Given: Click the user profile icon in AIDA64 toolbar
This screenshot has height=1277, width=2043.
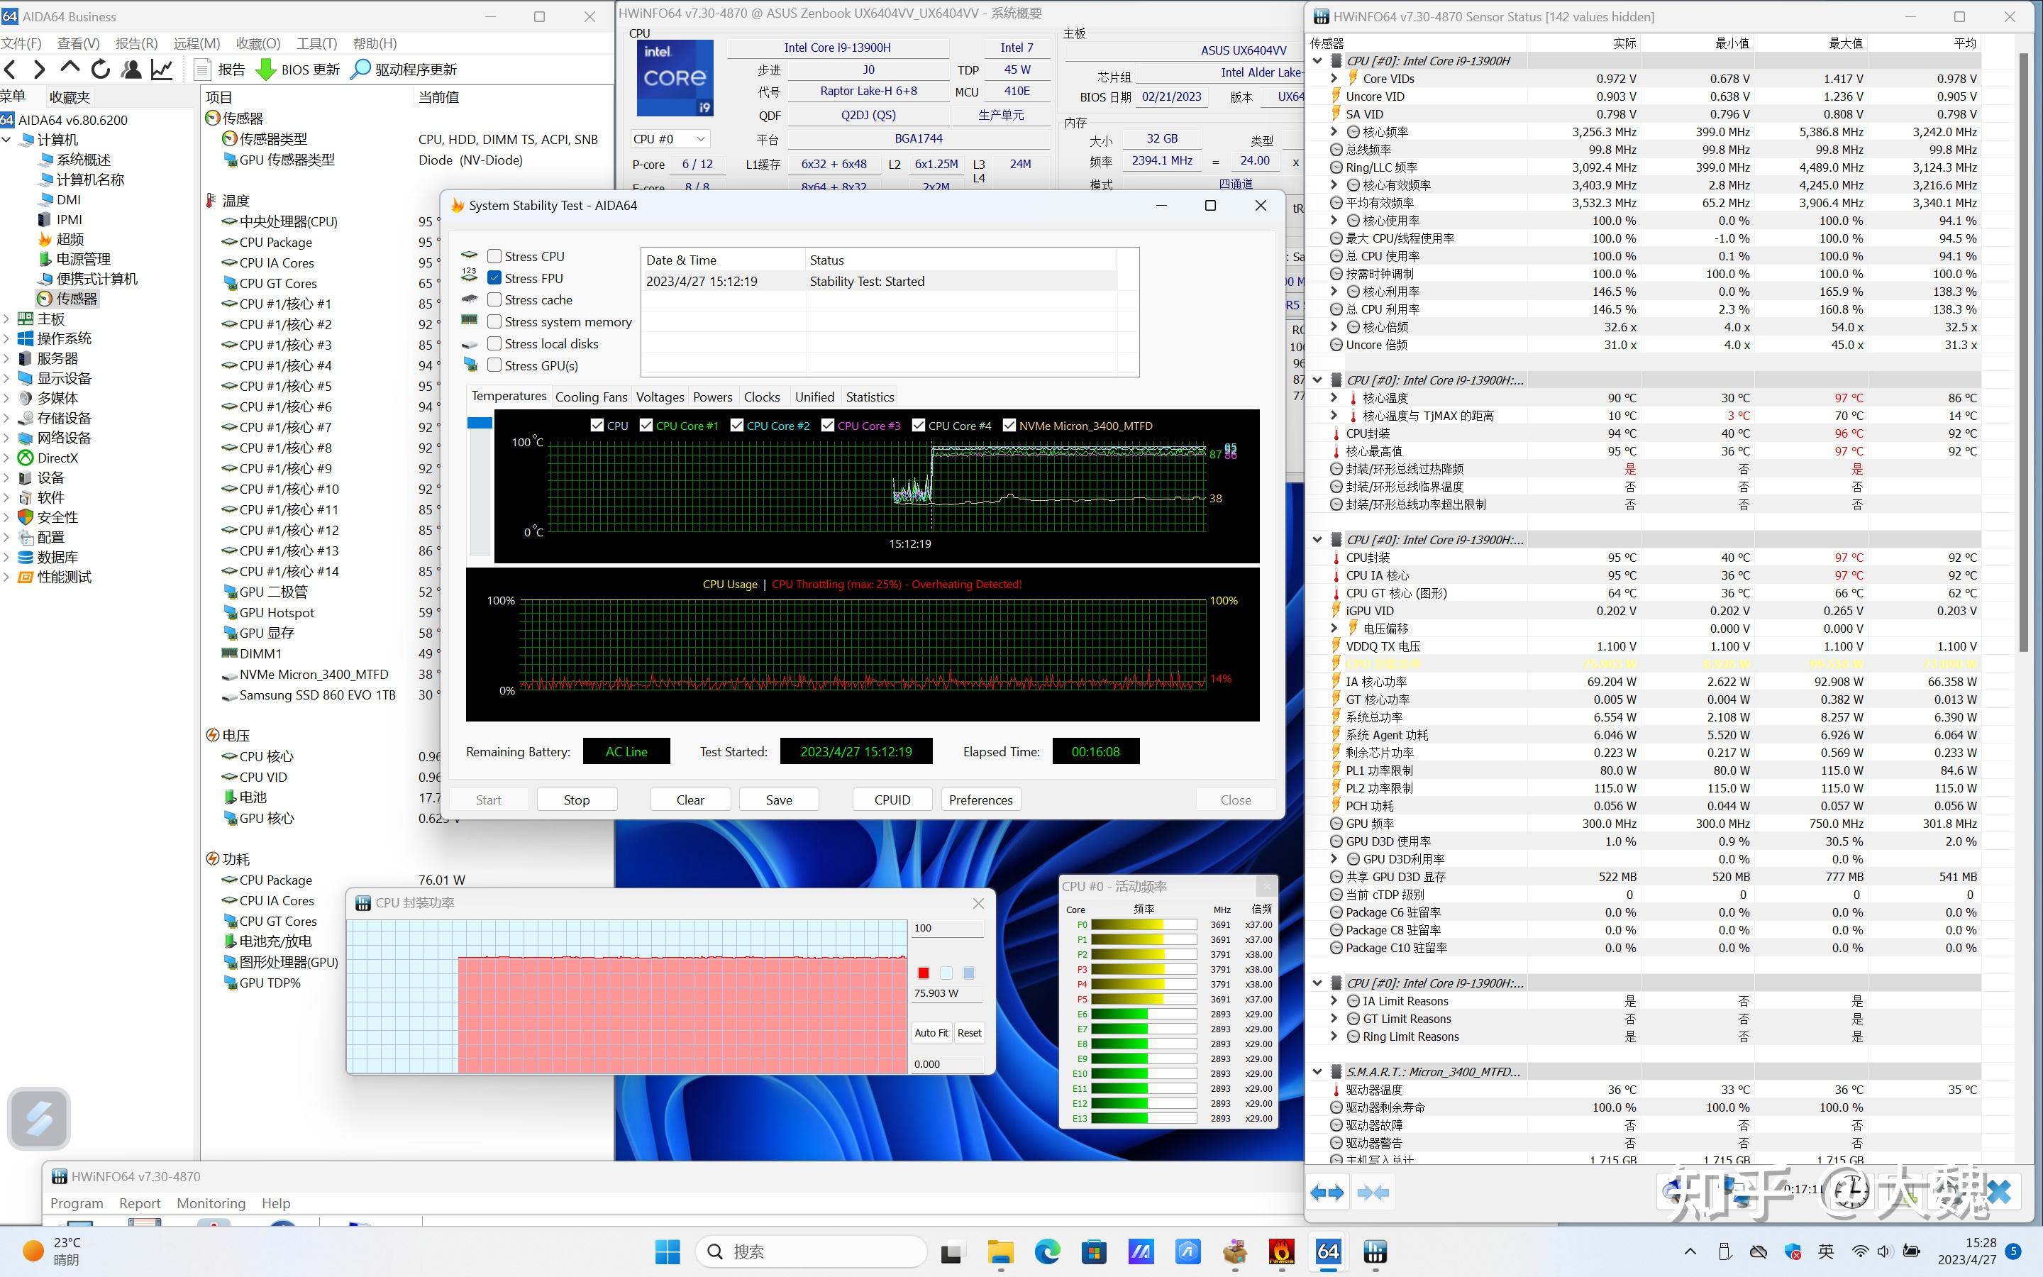Looking at the screenshot, I should pos(132,70).
